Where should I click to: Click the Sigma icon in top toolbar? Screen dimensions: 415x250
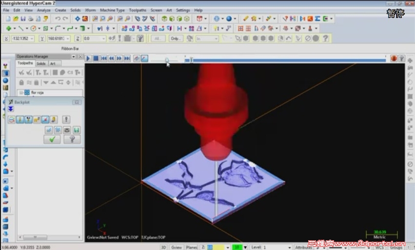pos(318,19)
